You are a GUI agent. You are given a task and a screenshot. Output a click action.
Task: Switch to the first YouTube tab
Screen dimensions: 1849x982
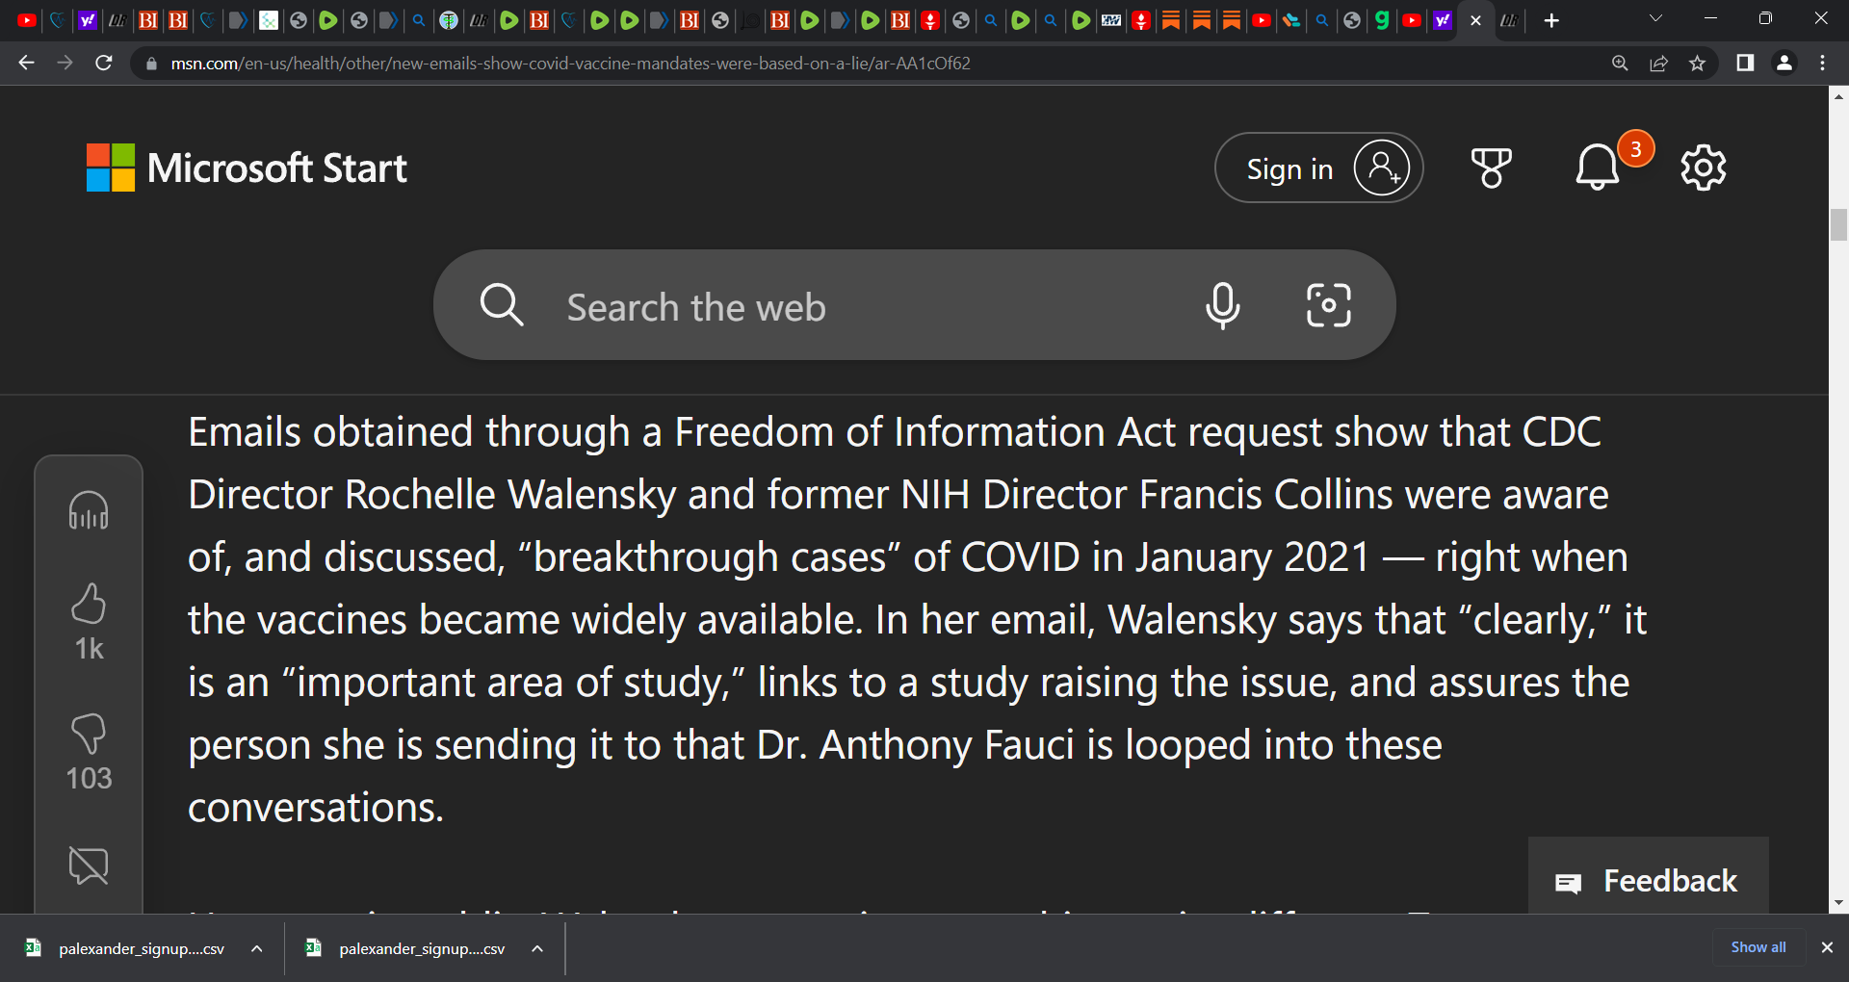(x=27, y=20)
